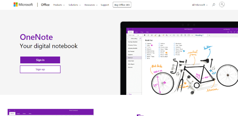
Task: Select the font color icon with red underline
Action: click(159, 35)
